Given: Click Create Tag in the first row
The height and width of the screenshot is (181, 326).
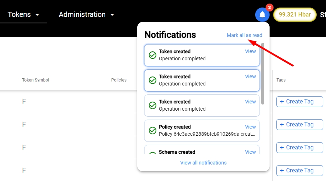Looking at the screenshot, I should tap(299, 102).
